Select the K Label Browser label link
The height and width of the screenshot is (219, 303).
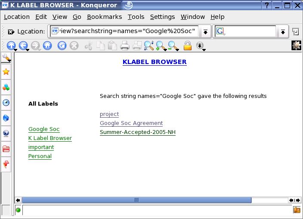coord(50,138)
